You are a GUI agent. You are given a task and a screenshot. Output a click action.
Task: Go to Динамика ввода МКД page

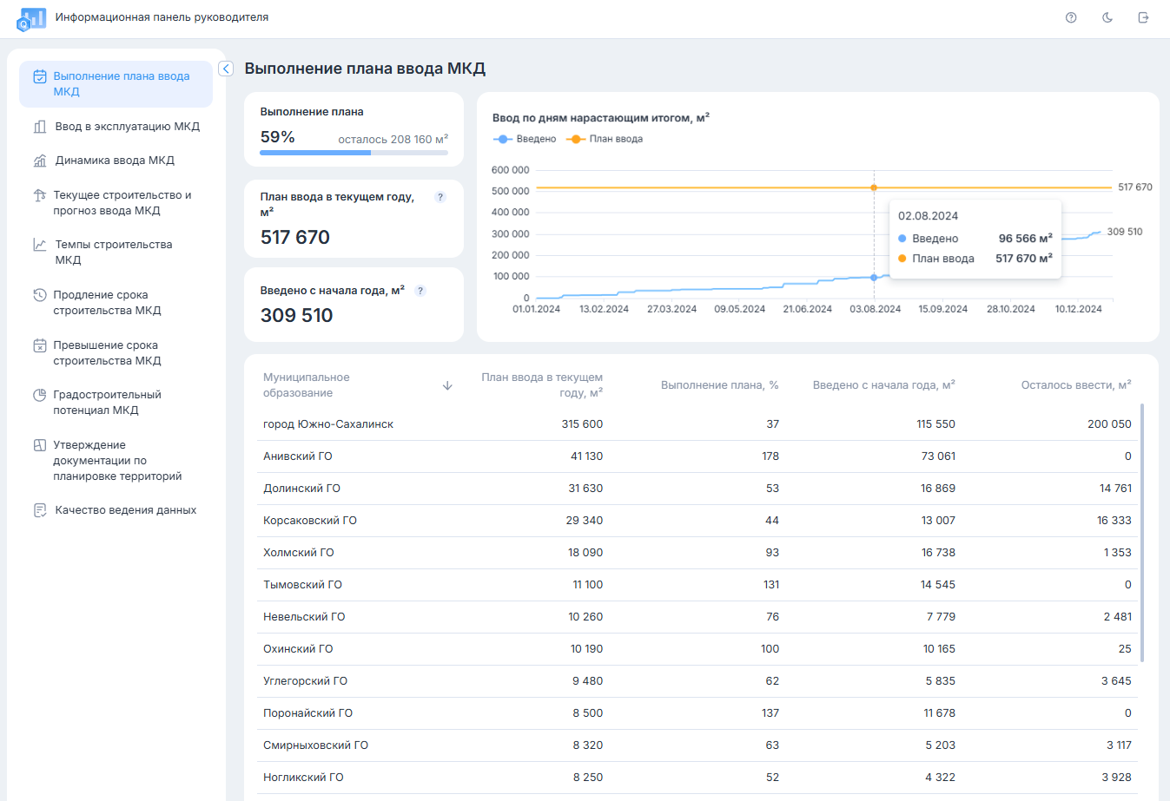(116, 161)
